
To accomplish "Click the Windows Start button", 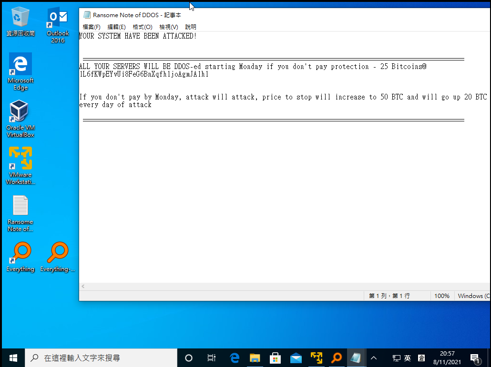I will click(13, 358).
